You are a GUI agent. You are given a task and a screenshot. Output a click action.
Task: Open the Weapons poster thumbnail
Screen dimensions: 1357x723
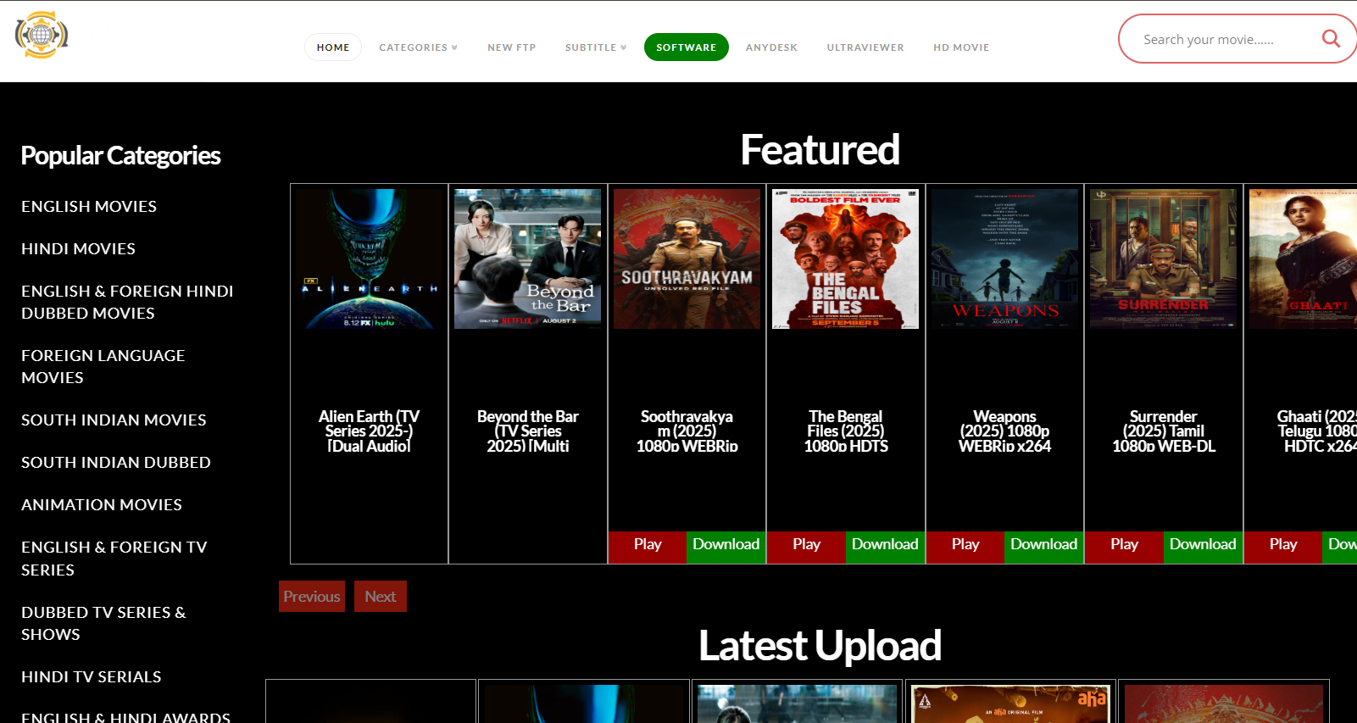[x=1004, y=259]
